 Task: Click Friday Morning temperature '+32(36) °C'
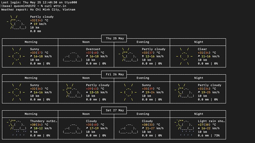pyautogui.click(x=39, y=89)
